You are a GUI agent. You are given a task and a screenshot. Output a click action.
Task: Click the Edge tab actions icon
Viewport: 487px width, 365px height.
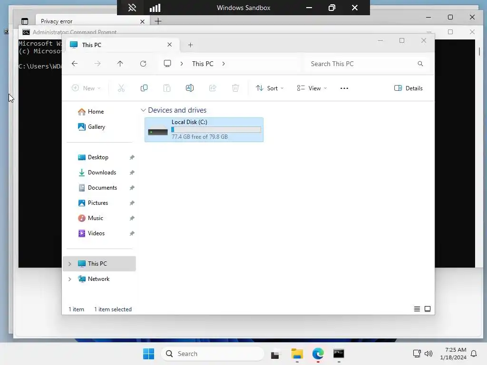coord(25,21)
